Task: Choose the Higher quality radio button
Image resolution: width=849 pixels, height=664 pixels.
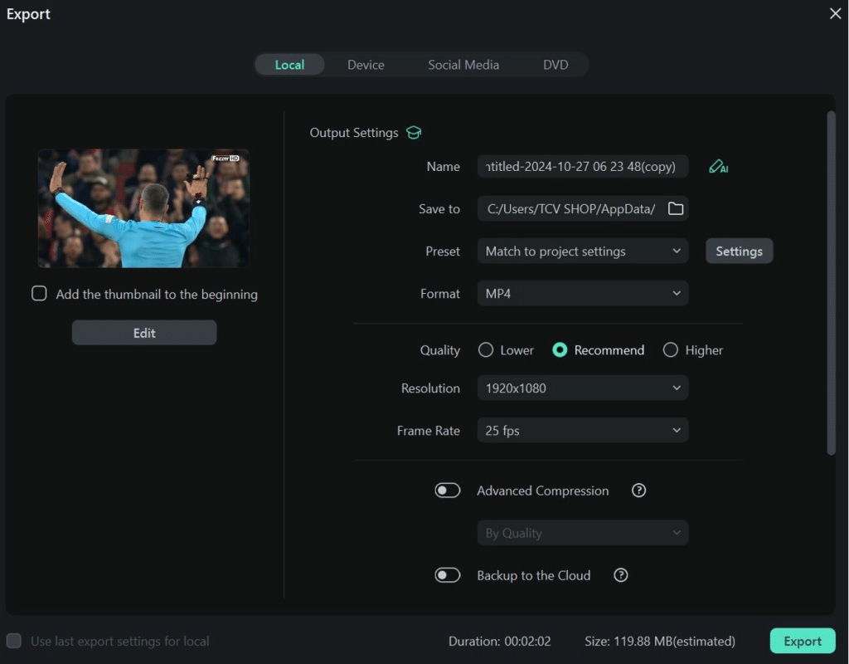Action: (x=671, y=350)
